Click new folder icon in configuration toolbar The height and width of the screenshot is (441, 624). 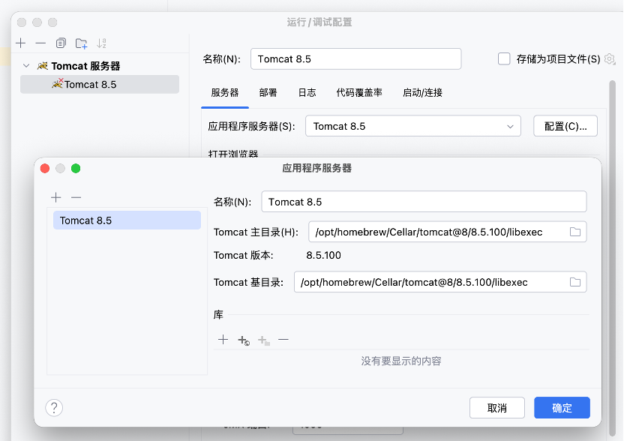pos(81,43)
